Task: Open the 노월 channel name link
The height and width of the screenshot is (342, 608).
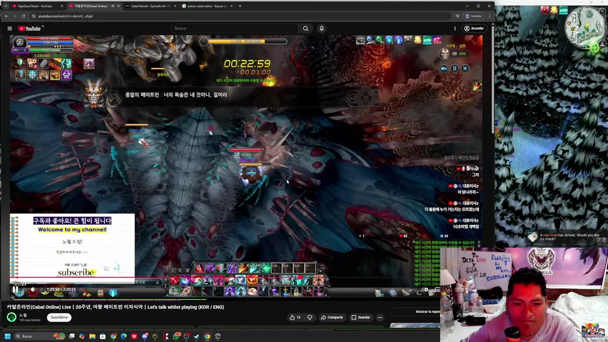Action: (23, 315)
